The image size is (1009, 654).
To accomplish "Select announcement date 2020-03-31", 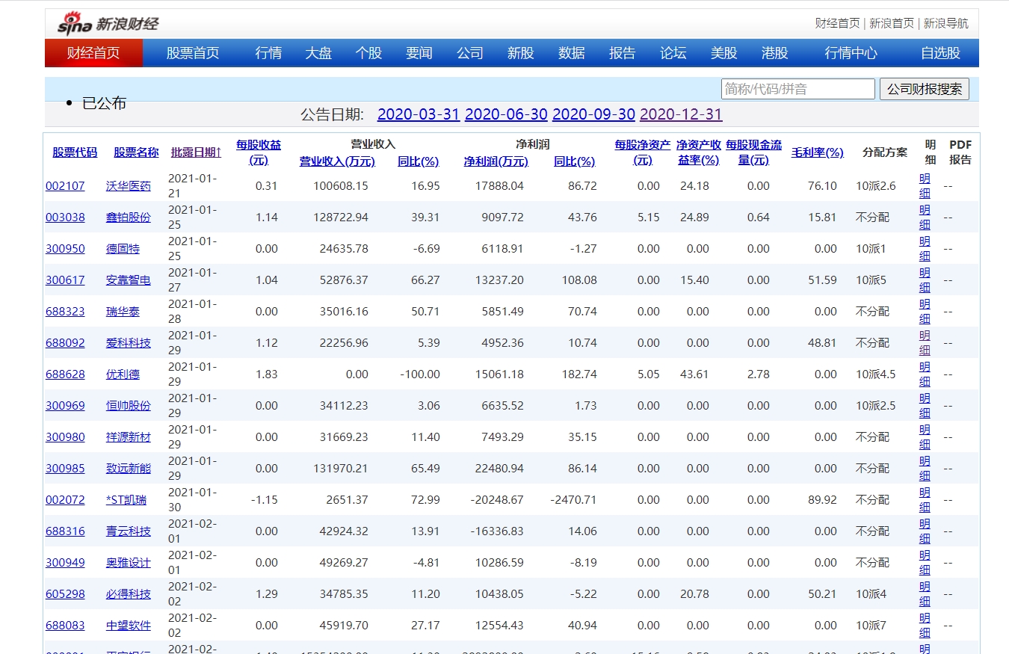I will [418, 114].
